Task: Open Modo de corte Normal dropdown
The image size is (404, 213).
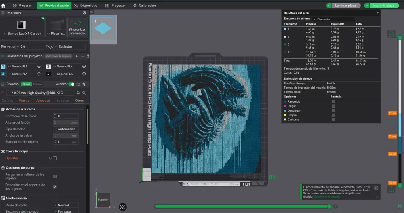Action: coord(66,205)
